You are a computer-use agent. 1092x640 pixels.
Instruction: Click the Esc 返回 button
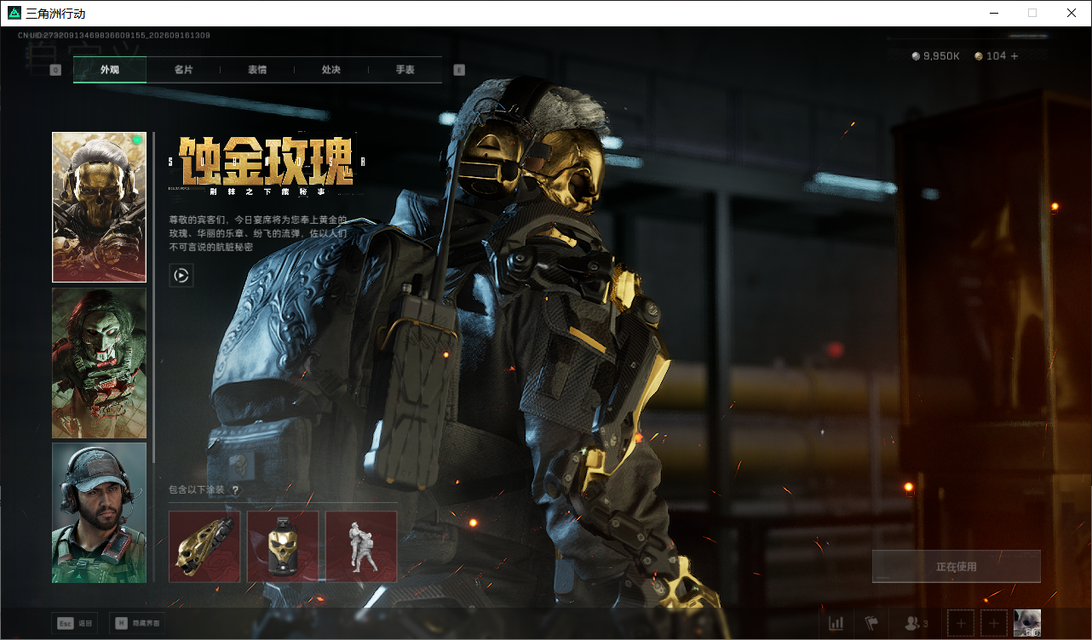tap(75, 623)
